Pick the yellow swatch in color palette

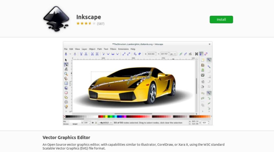[x=106, y=116]
